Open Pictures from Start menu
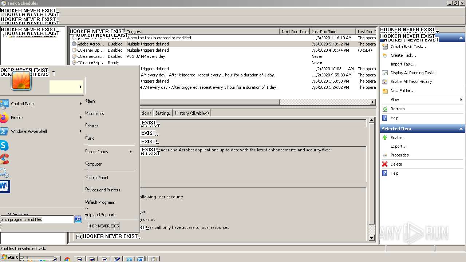Screen dimensions: 466x262 92,126
